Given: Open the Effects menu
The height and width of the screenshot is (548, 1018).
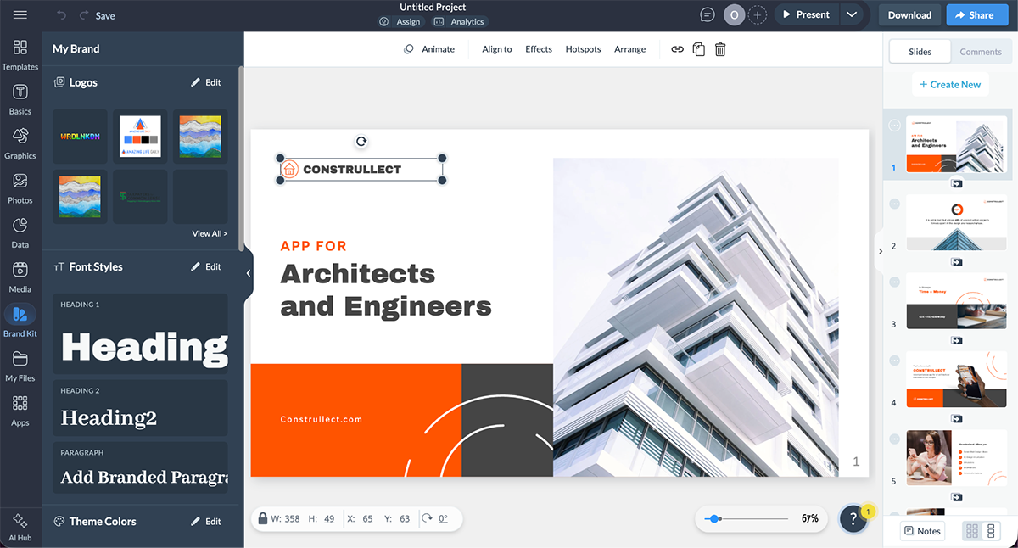Looking at the screenshot, I should (539, 49).
